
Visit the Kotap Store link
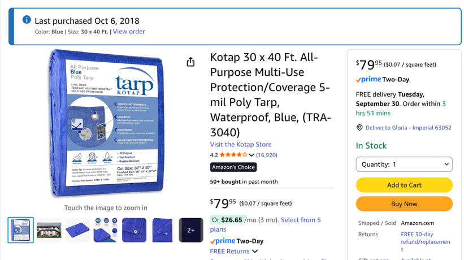tap(241, 145)
